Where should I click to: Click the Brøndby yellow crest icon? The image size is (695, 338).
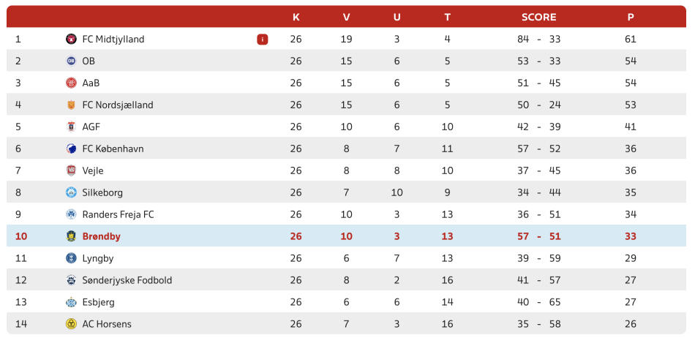(71, 236)
